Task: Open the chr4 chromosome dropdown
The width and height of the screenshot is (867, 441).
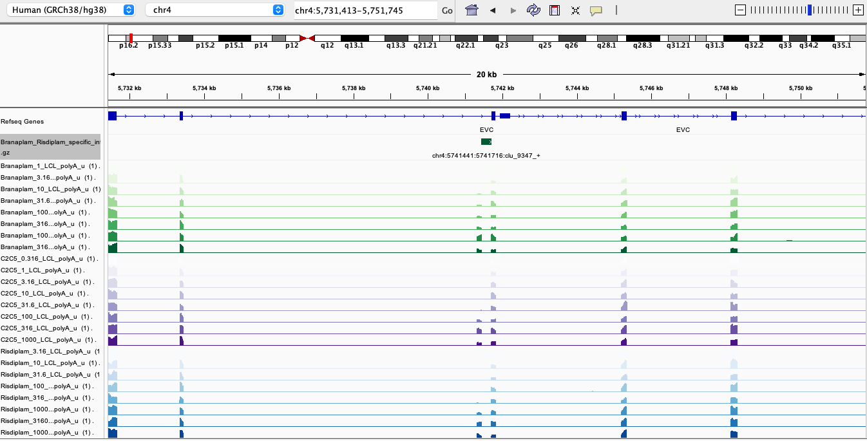Action: point(214,10)
